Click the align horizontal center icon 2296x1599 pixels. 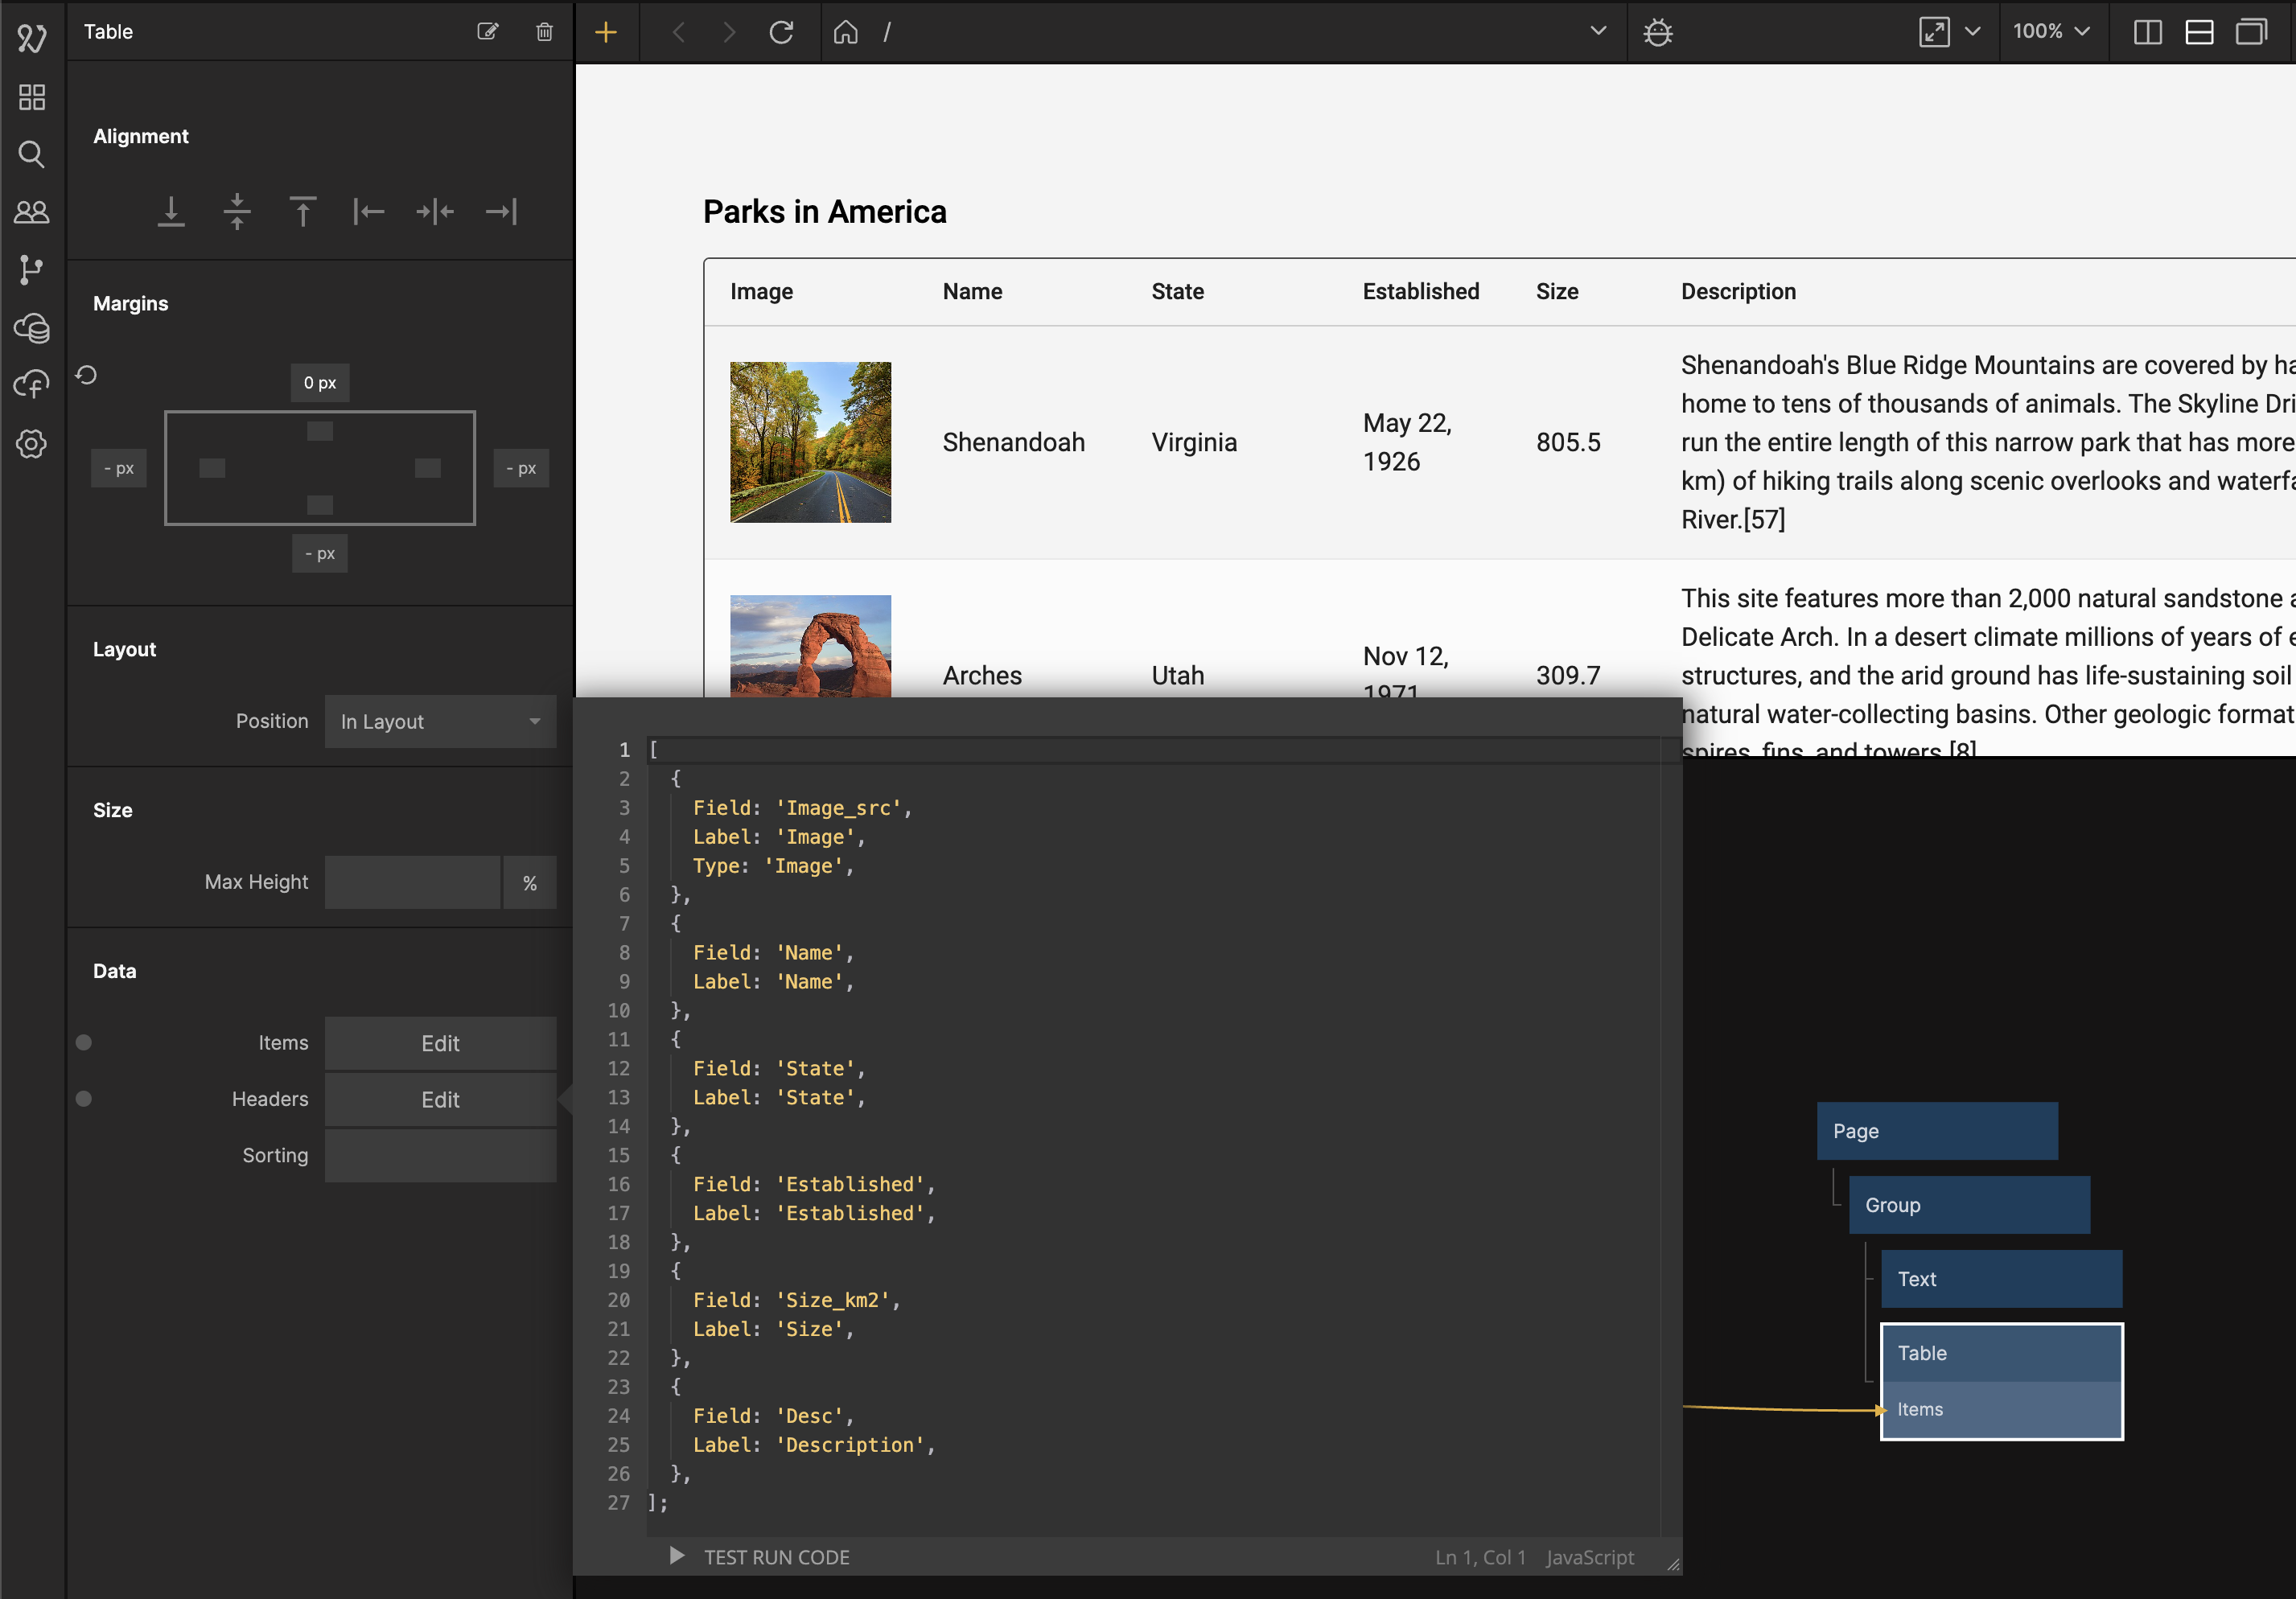click(435, 212)
